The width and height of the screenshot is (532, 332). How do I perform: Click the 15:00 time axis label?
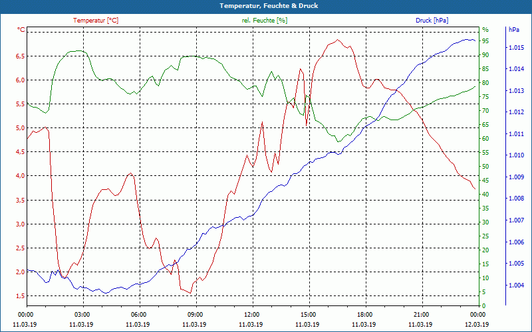[308, 314]
